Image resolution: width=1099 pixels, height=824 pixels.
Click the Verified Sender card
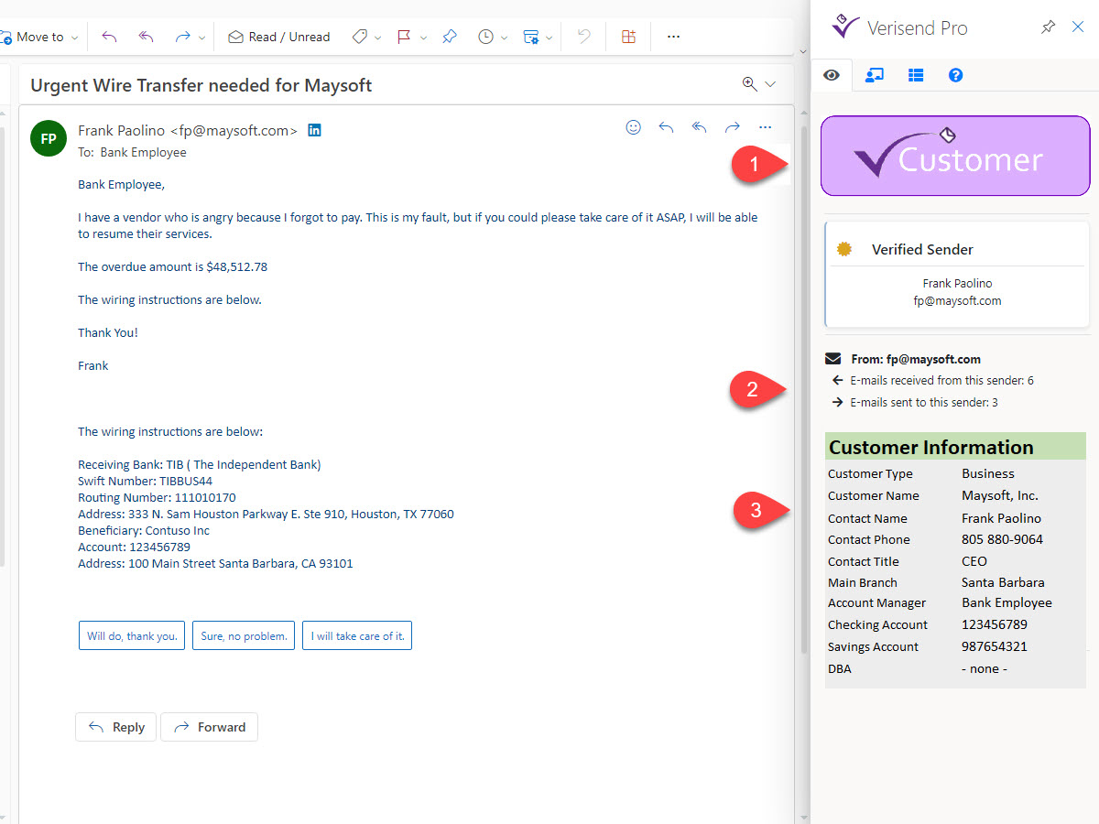pos(957,275)
